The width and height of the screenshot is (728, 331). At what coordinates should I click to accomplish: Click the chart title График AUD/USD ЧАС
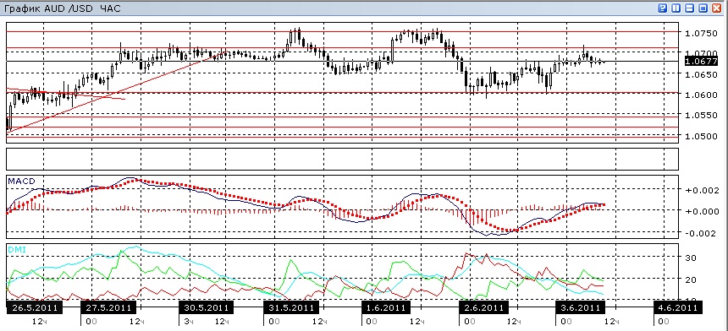[x=62, y=8]
